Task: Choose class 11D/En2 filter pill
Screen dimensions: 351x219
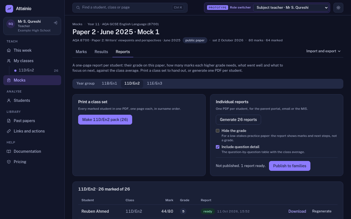Action: pyautogui.click(x=132, y=83)
